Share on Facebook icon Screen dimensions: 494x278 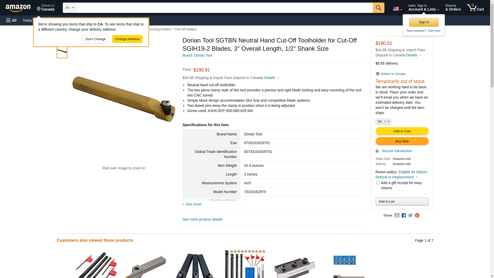point(404,215)
